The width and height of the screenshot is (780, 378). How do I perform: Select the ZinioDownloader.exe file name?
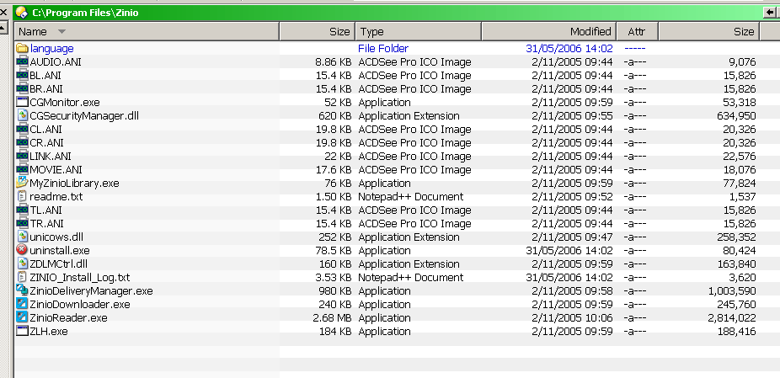79,303
